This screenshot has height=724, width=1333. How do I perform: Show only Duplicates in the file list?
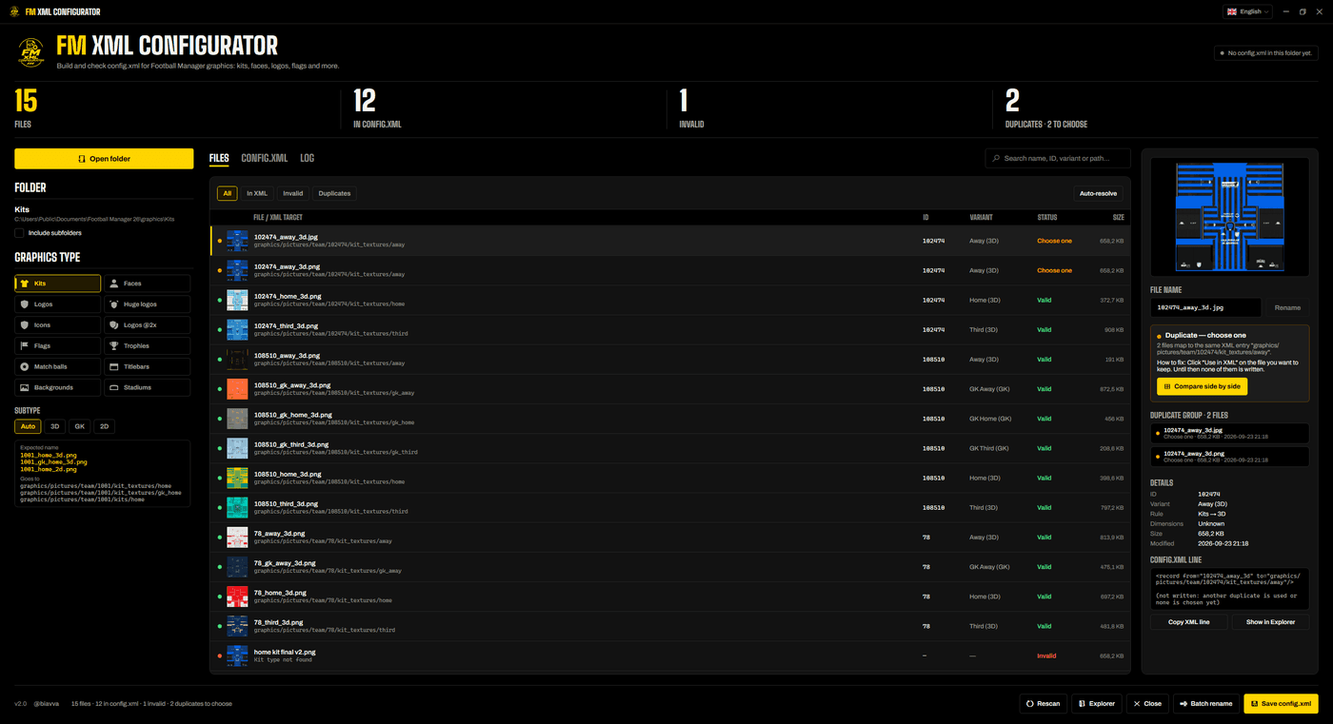coord(334,193)
